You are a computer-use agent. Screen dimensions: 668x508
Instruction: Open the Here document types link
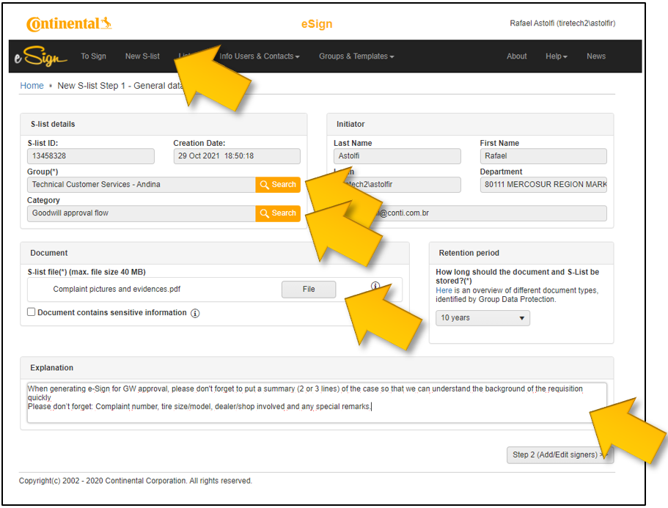(x=444, y=290)
